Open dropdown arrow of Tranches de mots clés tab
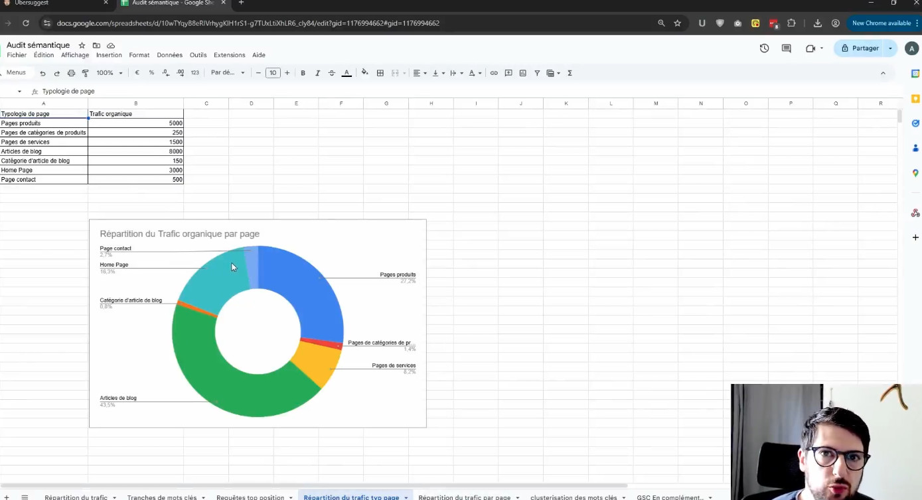922x500 pixels. pyautogui.click(x=204, y=497)
